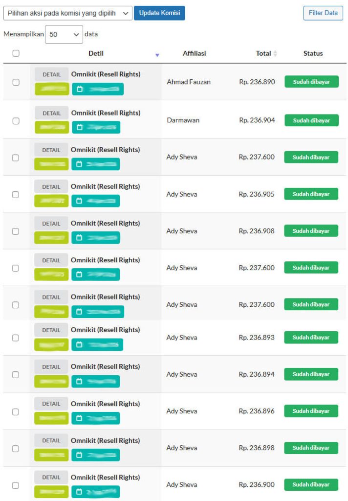The width and height of the screenshot is (348, 501).
Task: Click calendar icon in Ahmad Fauzan row
Action: click(x=80, y=89)
